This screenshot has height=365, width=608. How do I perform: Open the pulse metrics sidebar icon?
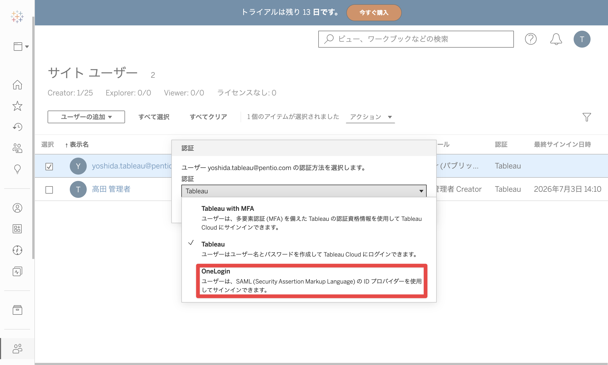point(17,271)
